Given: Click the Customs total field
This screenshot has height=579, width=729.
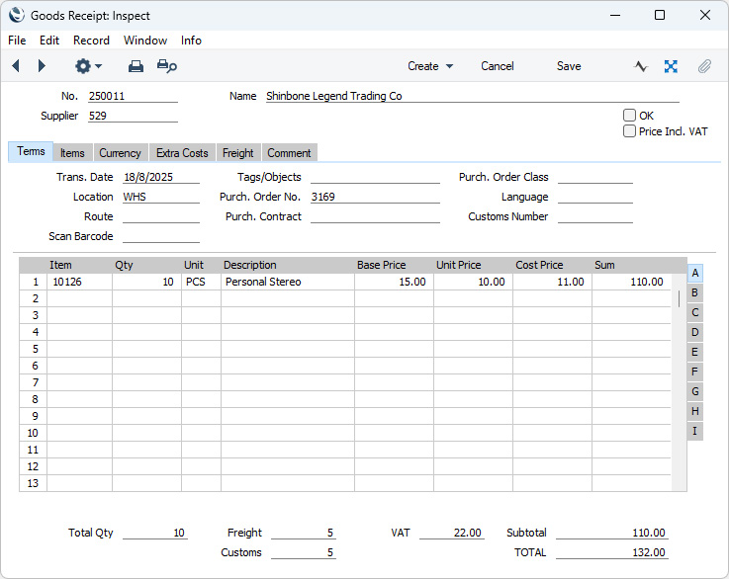Looking at the screenshot, I should [304, 552].
